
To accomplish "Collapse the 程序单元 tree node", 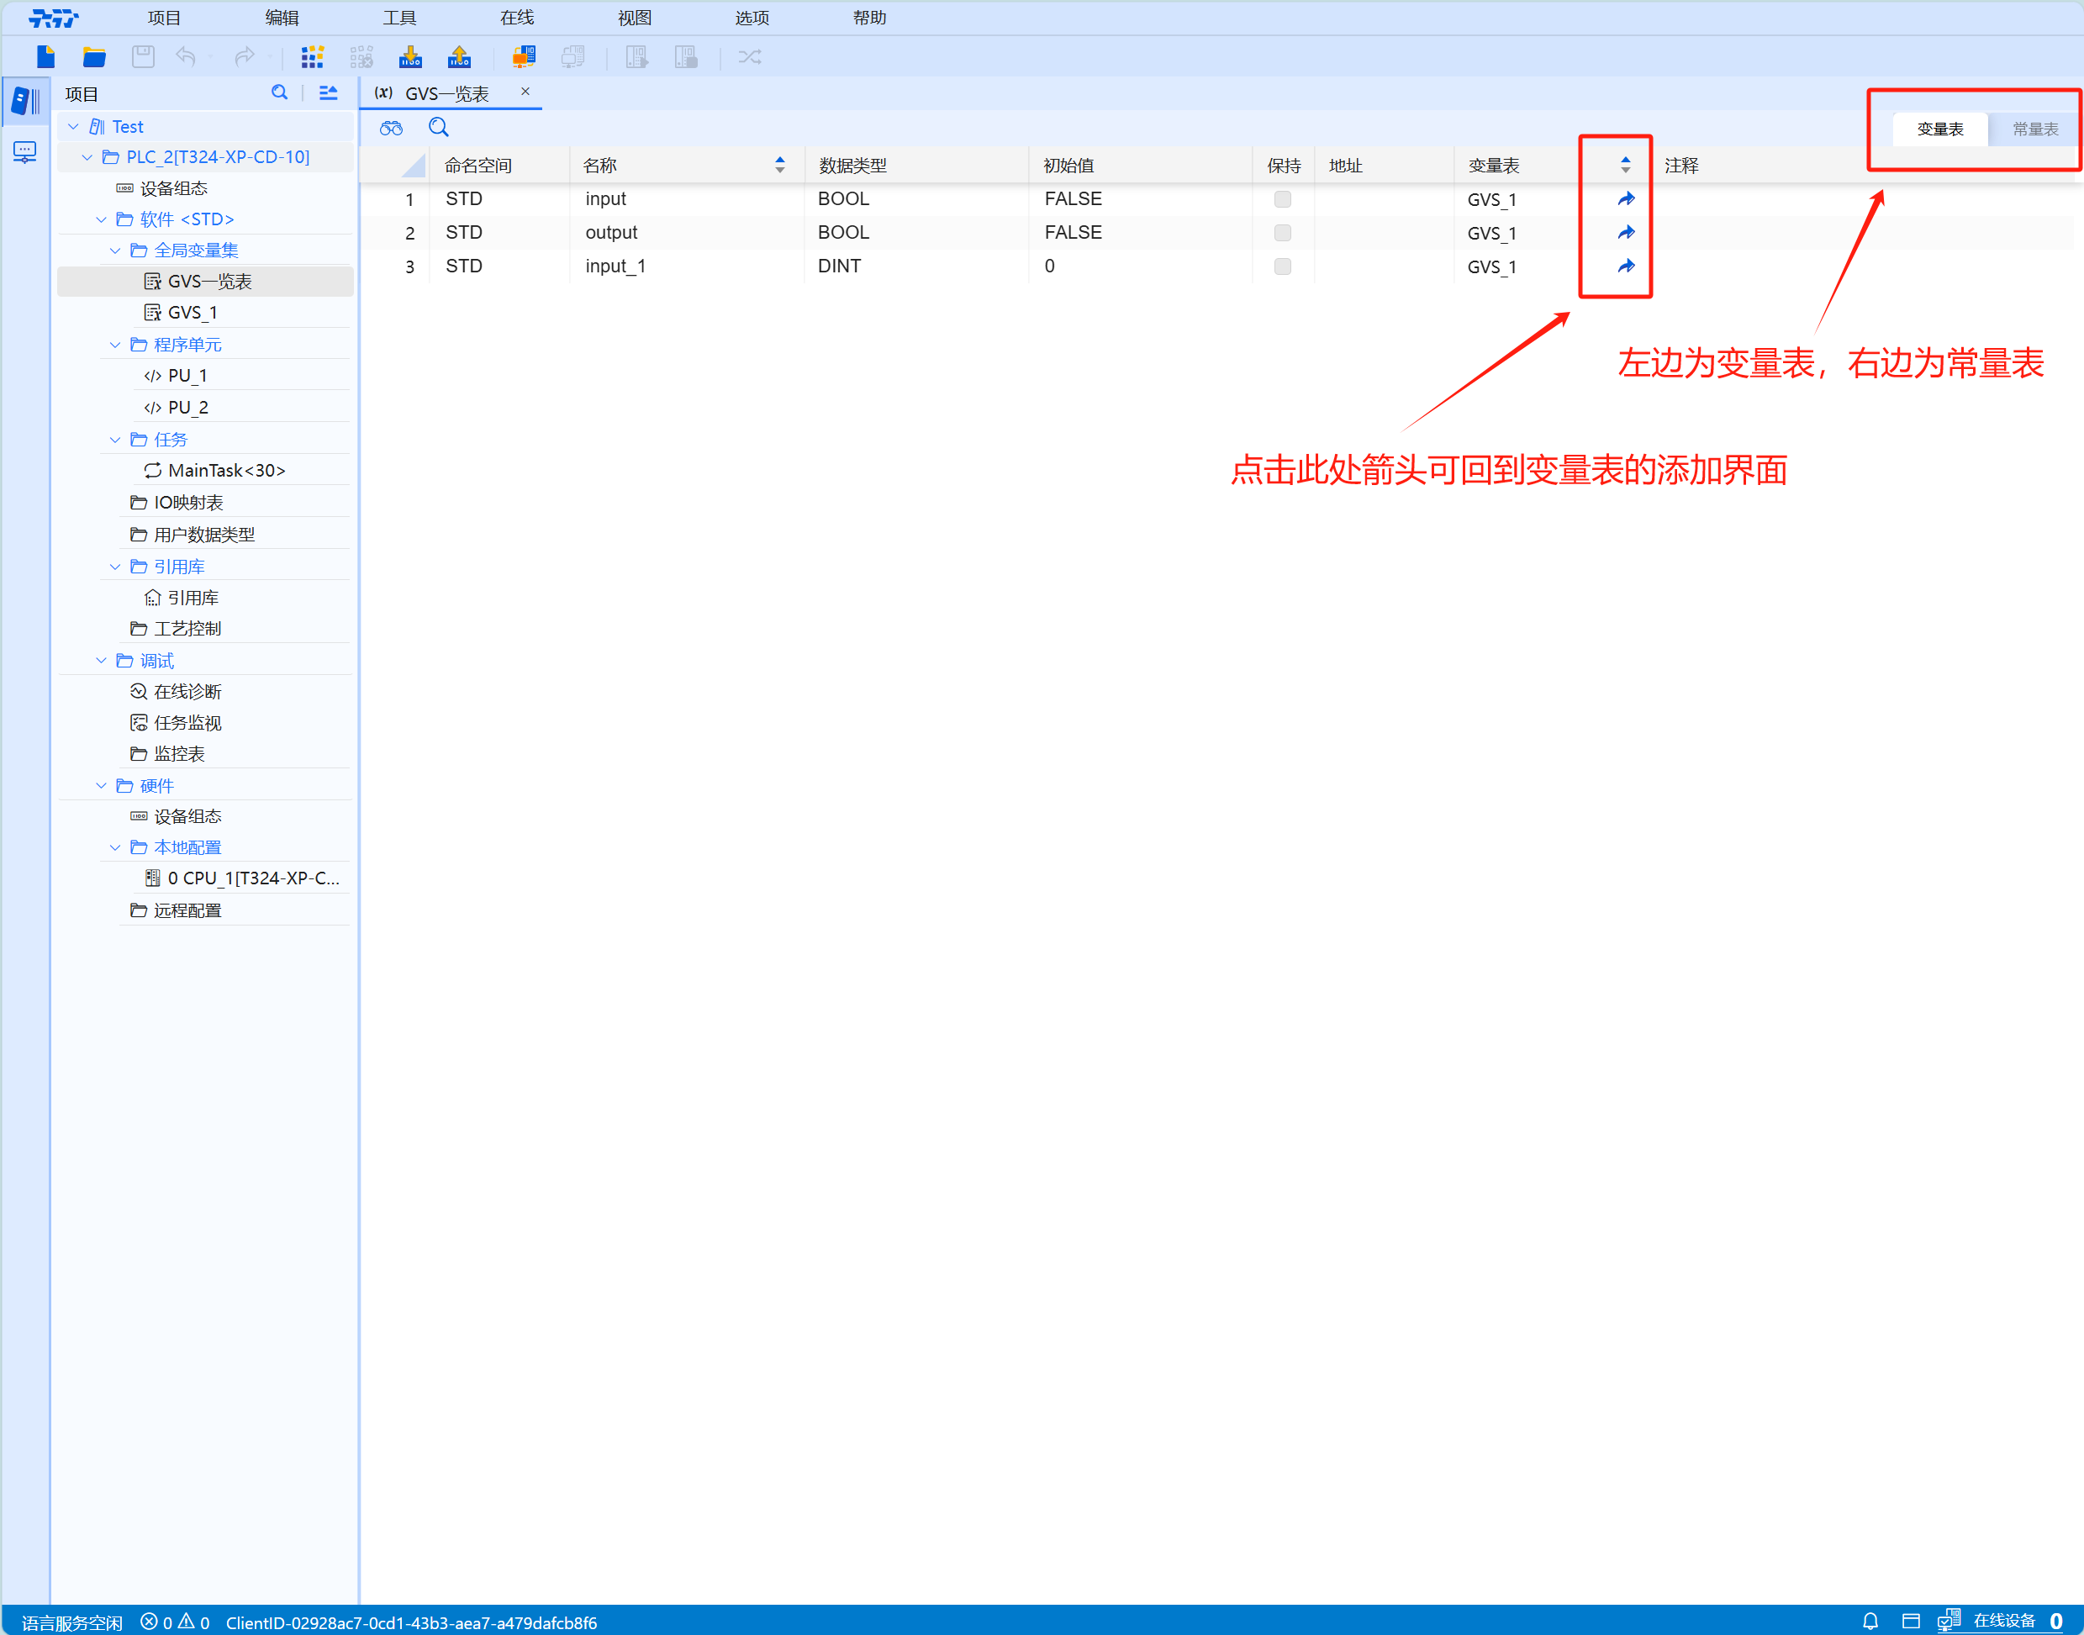I will [x=116, y=345].
